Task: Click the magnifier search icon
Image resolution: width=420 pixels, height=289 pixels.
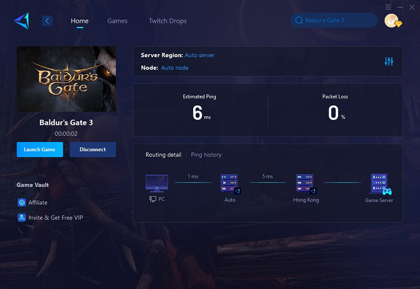Action: point(299,20)
